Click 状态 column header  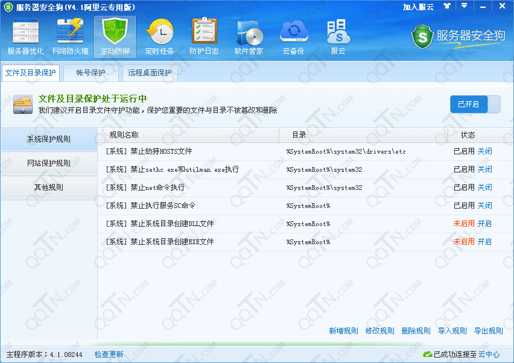click(x=481, y=135)
